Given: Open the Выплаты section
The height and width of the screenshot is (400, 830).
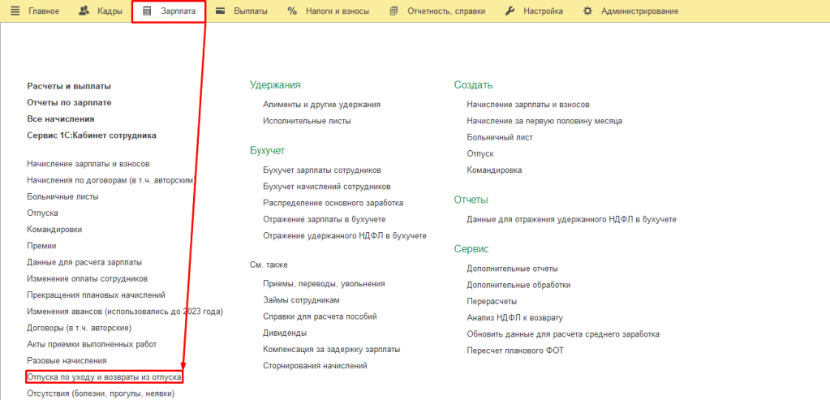Looking at the screenshot, I should pyautogui.click(x=251, y=11).
